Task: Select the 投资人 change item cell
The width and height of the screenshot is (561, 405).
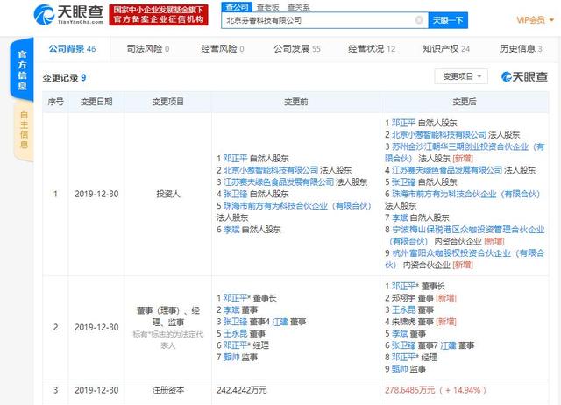Action: (167, 194)
